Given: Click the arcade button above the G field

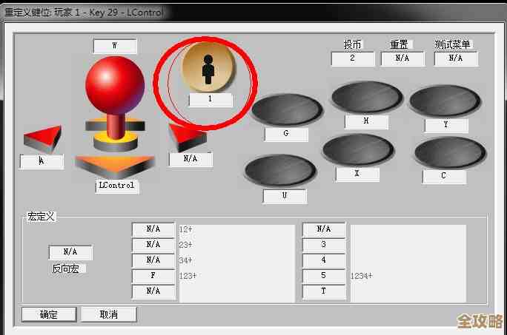Looking at the screenshot, I should tap(286, 109).
